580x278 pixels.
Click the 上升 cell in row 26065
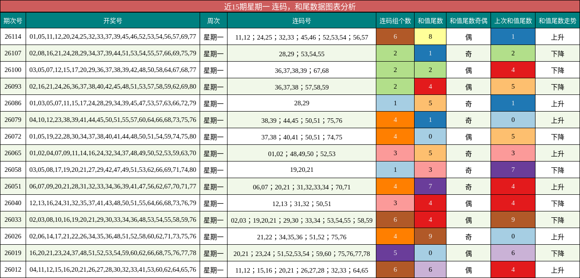pos(558,153)
